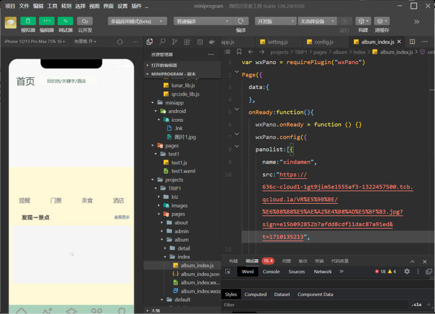Fold the Page({ code block

237,72
